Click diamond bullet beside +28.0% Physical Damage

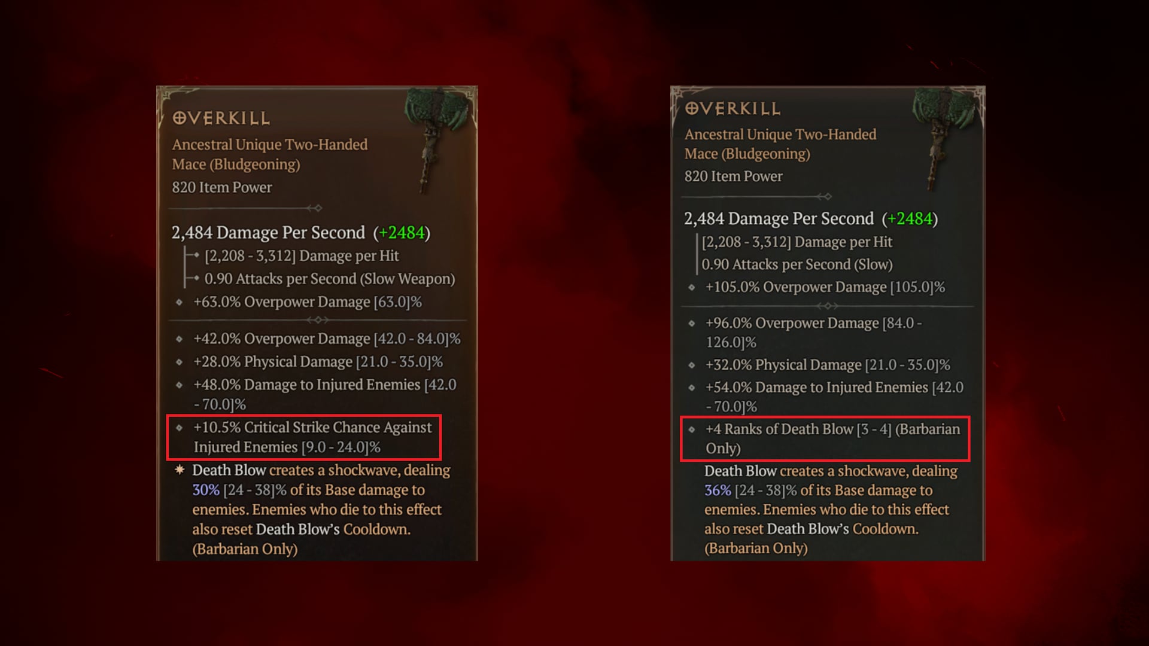click(179, 362)
